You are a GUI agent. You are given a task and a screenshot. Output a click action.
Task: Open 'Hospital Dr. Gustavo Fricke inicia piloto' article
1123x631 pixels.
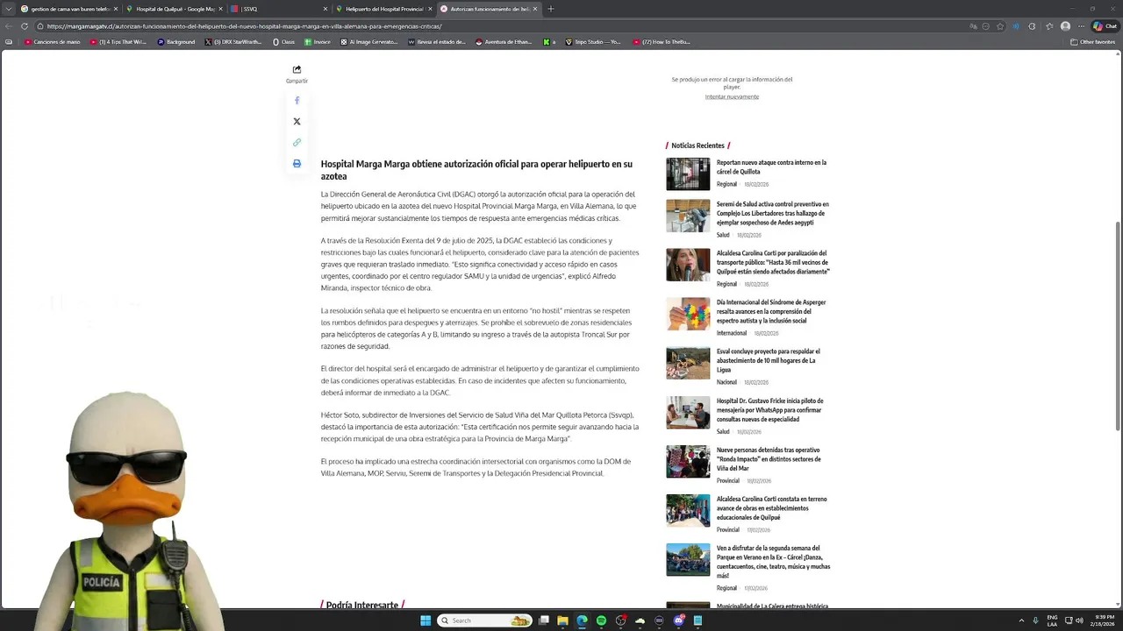[x=769, y=410]
